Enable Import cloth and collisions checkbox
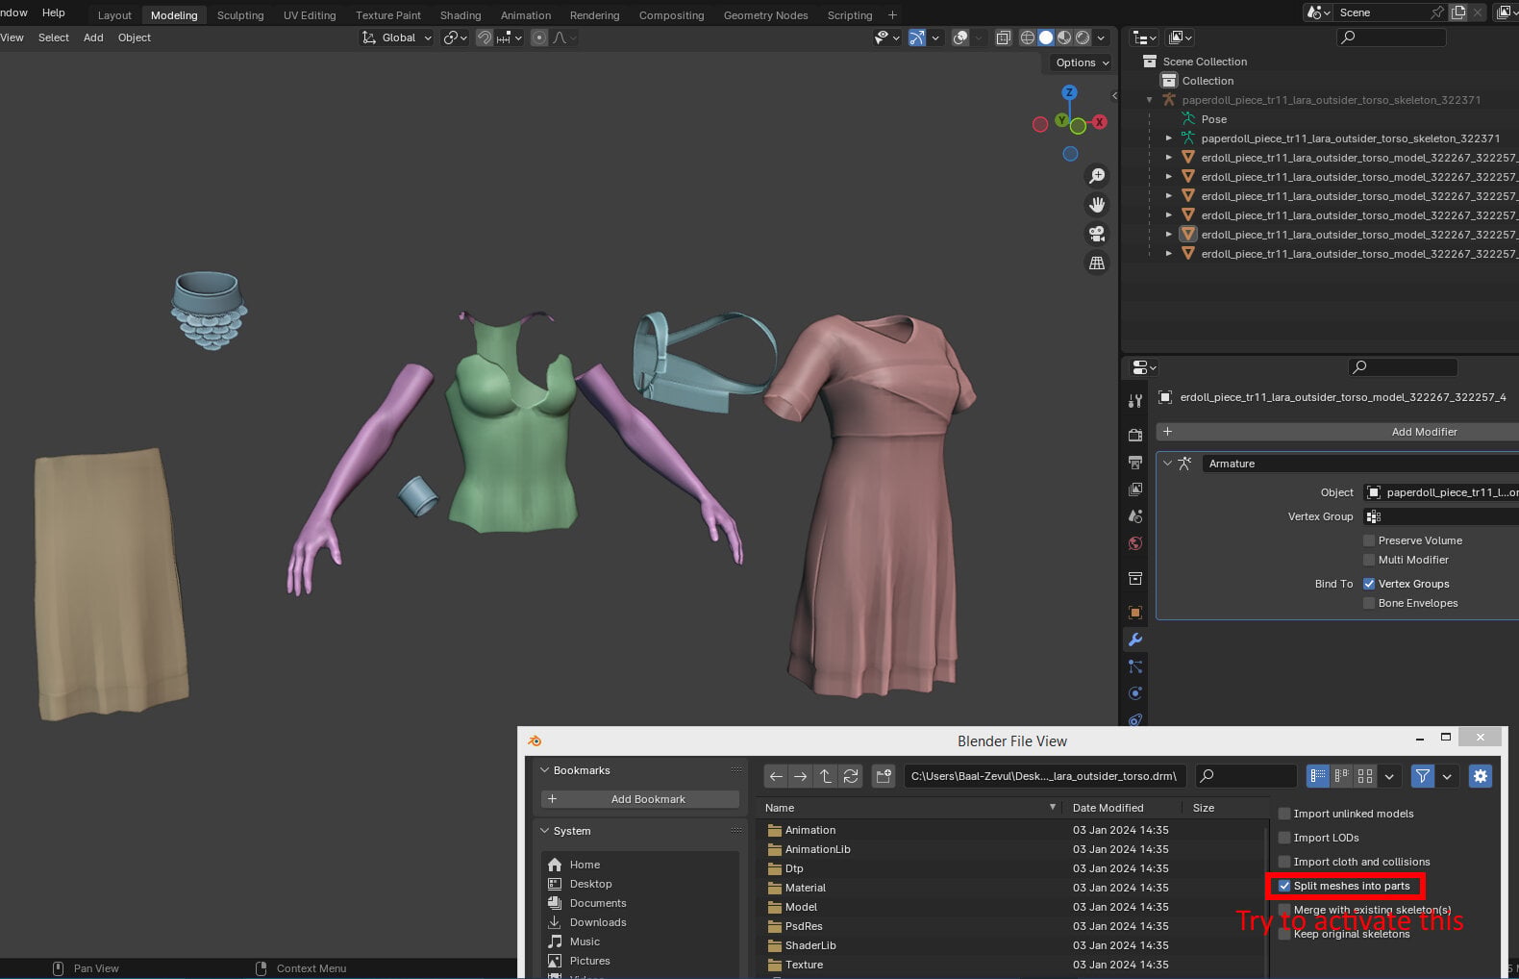Screen dimensions: 1519x979 tap(1284, 862)
